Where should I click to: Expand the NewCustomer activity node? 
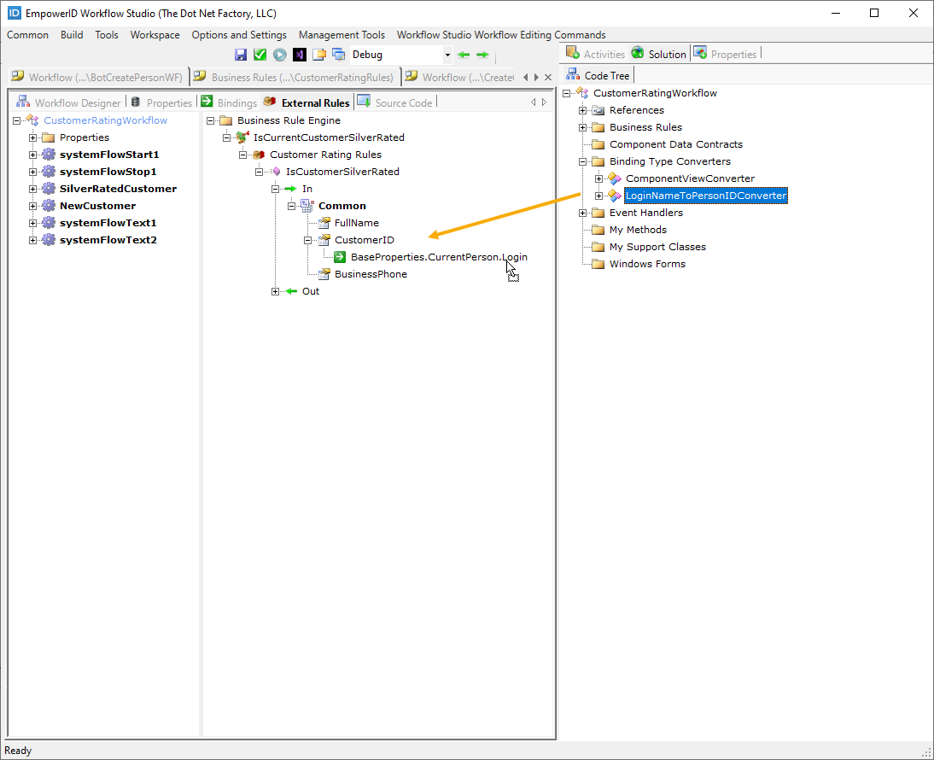33,206
